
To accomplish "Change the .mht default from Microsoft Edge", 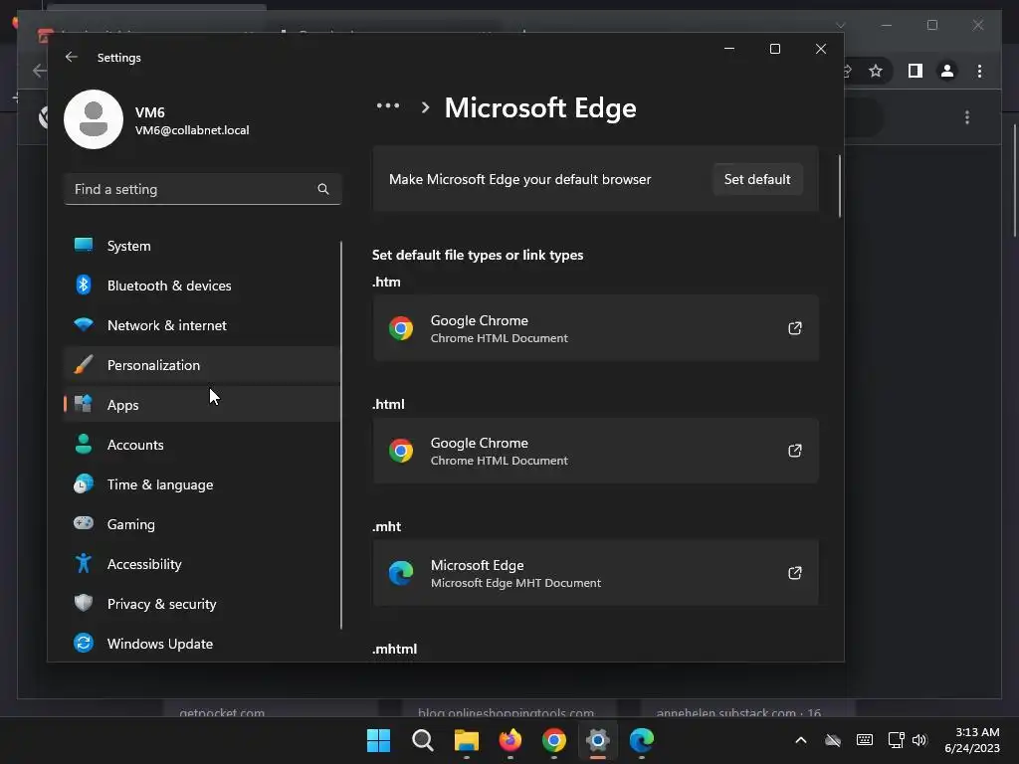I will coord(595,573).
